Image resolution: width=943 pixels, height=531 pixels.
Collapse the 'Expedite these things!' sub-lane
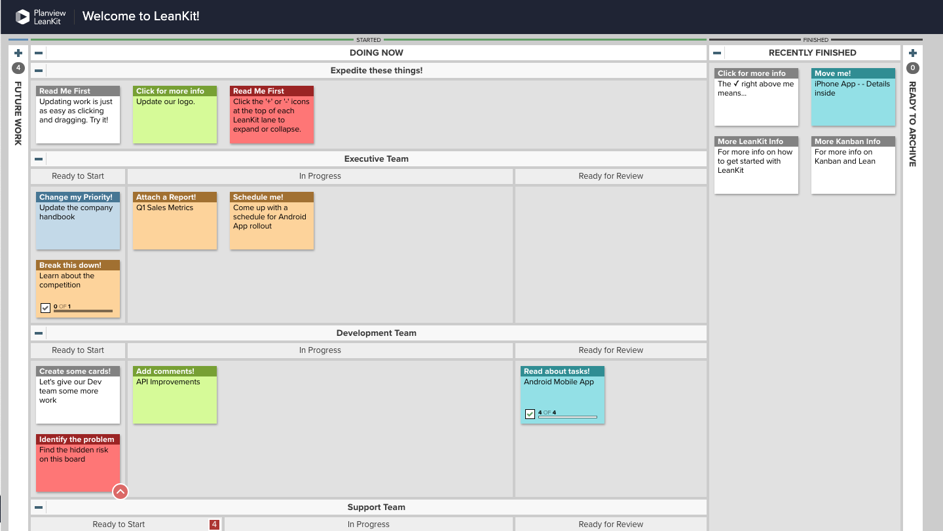click(x=38, y=70)
